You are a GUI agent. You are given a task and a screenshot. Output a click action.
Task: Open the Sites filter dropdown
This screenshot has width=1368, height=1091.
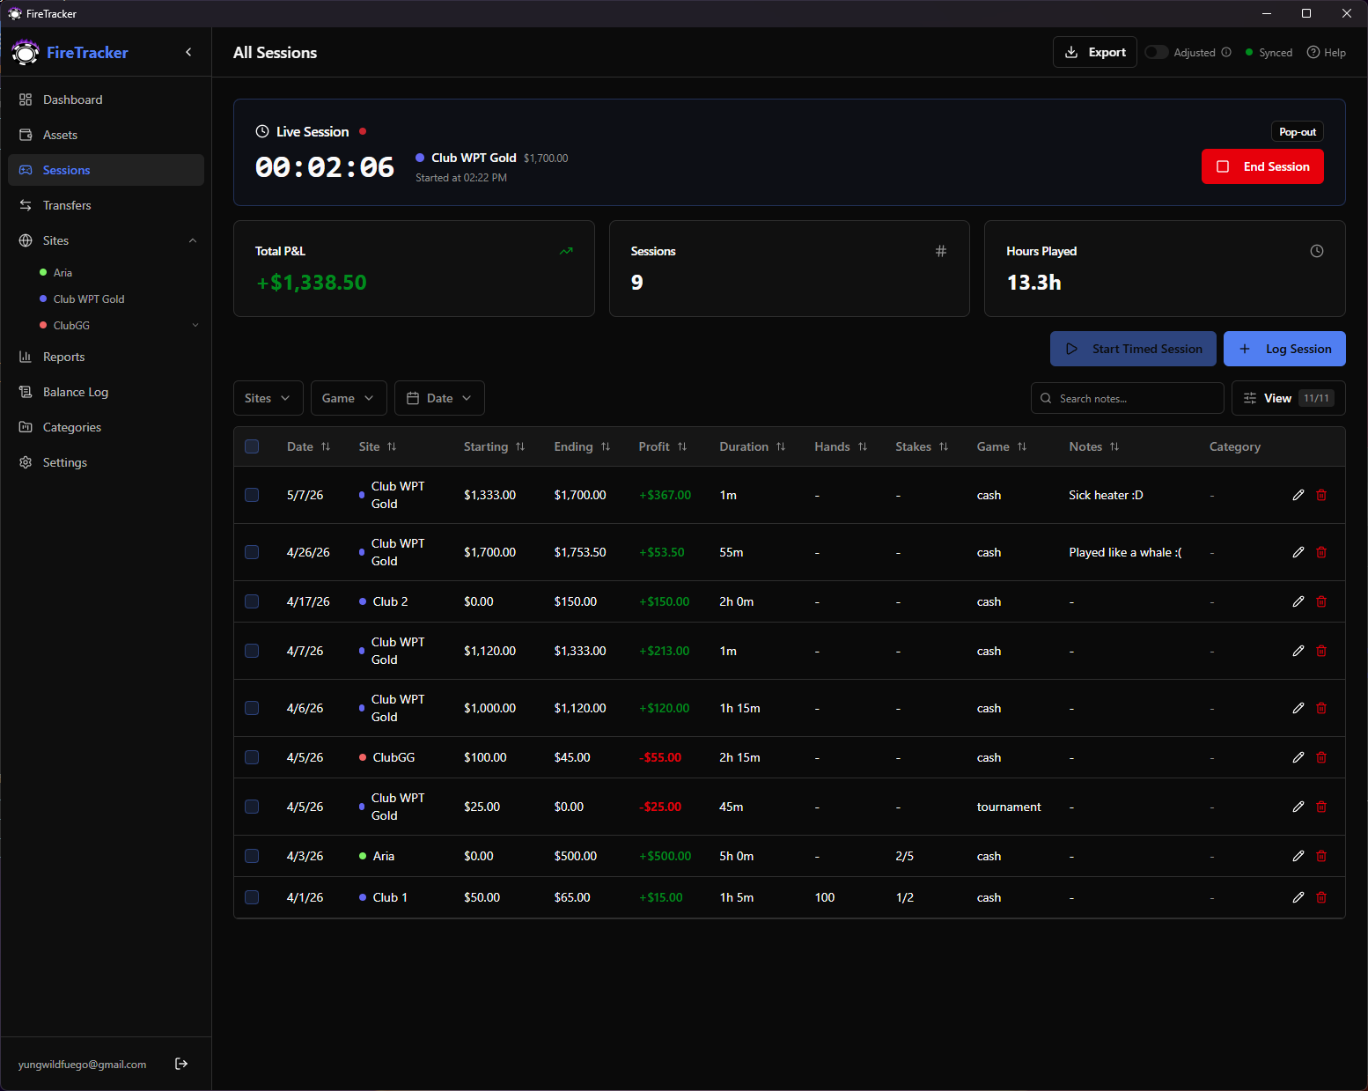(x=268, y=398)
